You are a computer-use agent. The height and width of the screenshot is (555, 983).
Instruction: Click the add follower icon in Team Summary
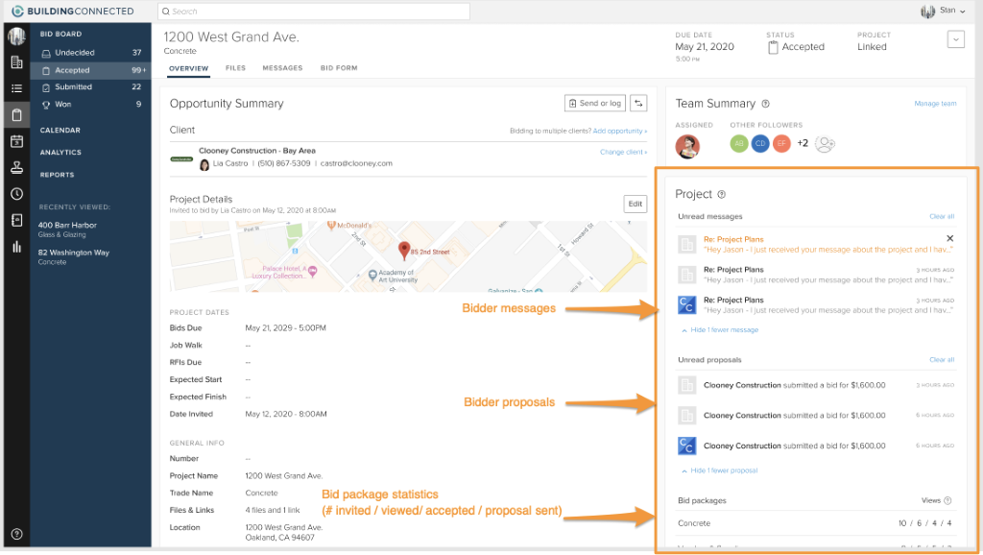tap(824, 144)
